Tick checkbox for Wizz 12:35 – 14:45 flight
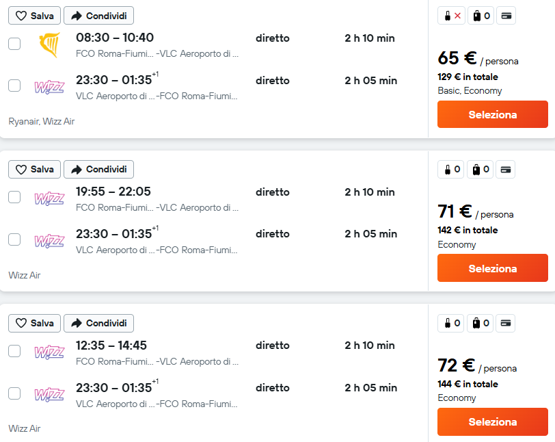 (14, 351)
